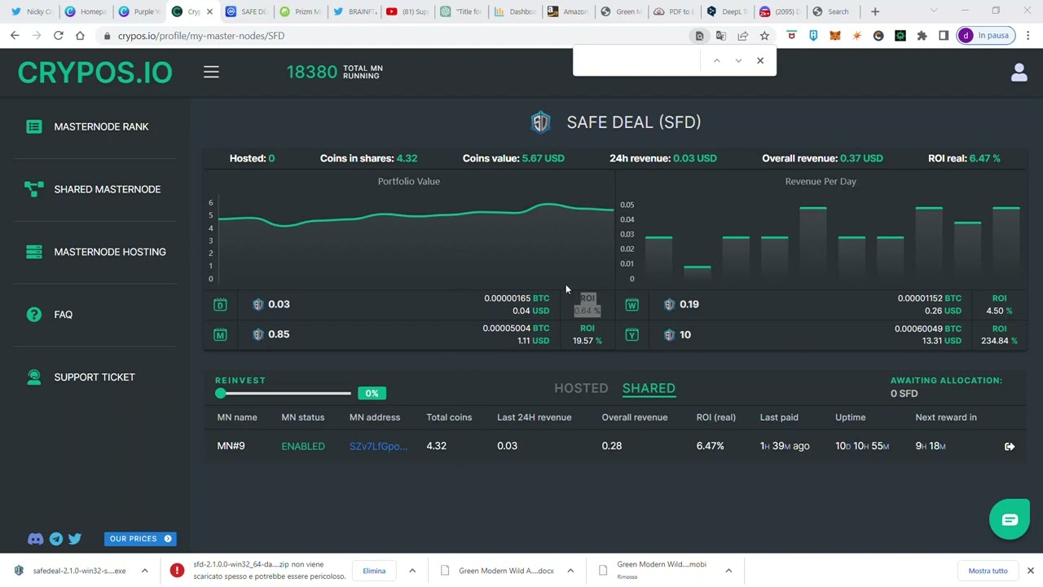Image resolution: width=1043 pixels, height=587 pixels.
Task: Click Elimina on dangerous download
Action: pos(374,571)
